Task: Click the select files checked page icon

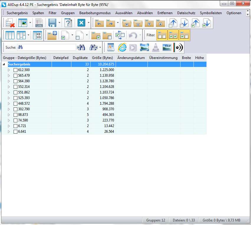Action: pyautogui.click(x=65, y=35)
